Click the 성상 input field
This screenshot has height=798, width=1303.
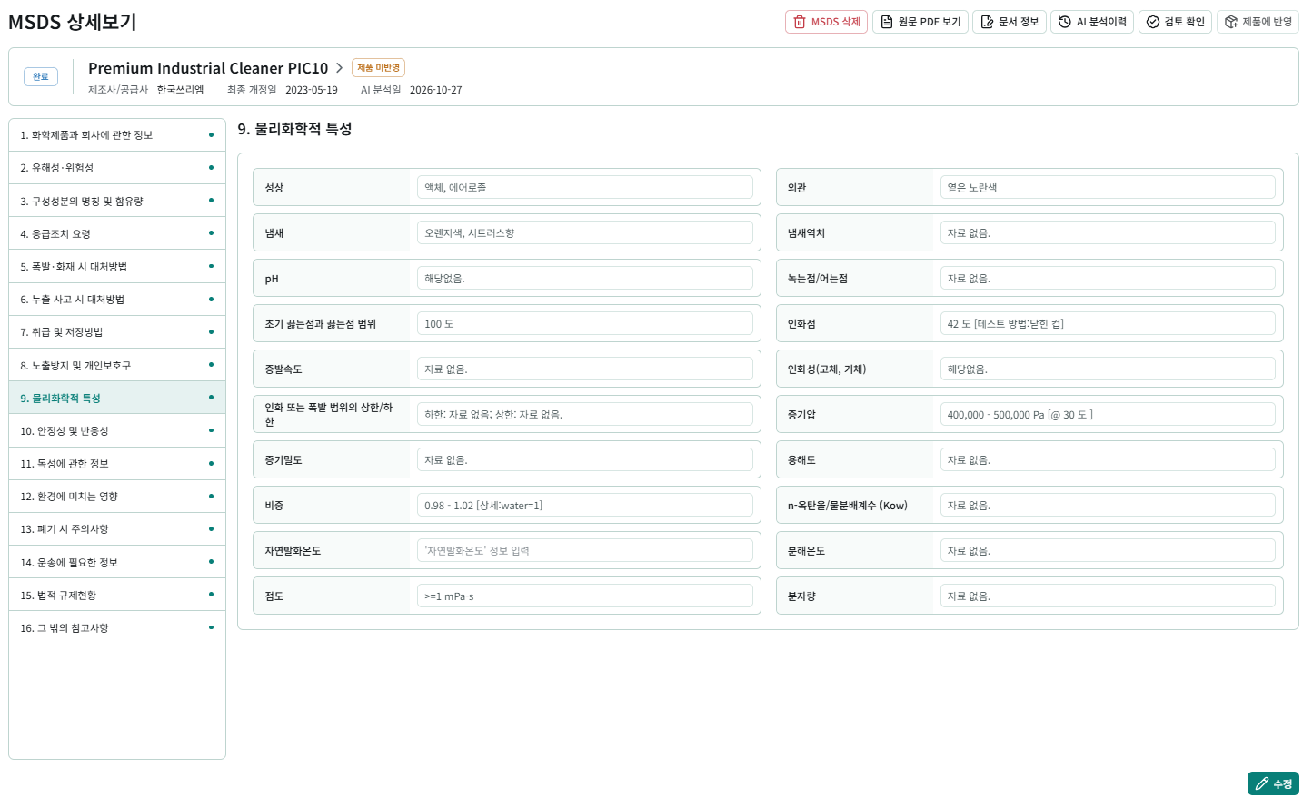tap(585, 187)
